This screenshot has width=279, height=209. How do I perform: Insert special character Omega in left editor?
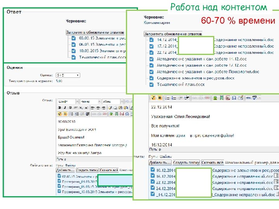point(127,114)
